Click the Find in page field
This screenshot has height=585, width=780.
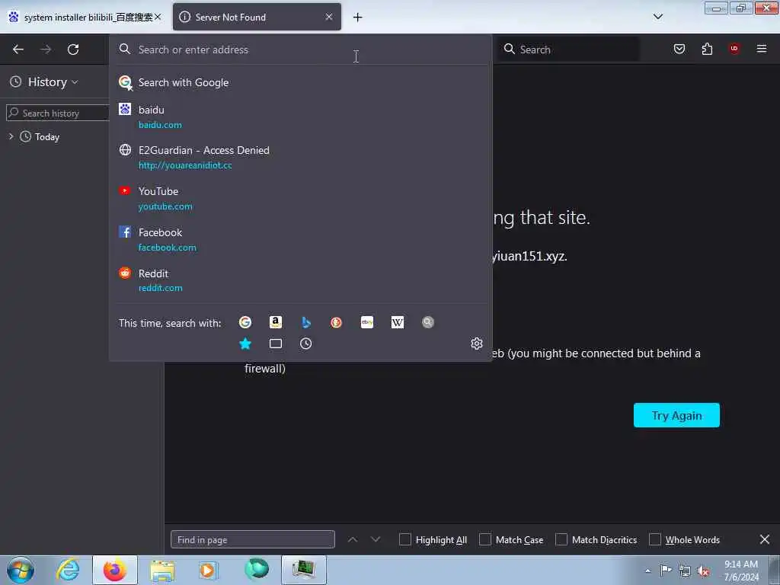coord(253,540)
